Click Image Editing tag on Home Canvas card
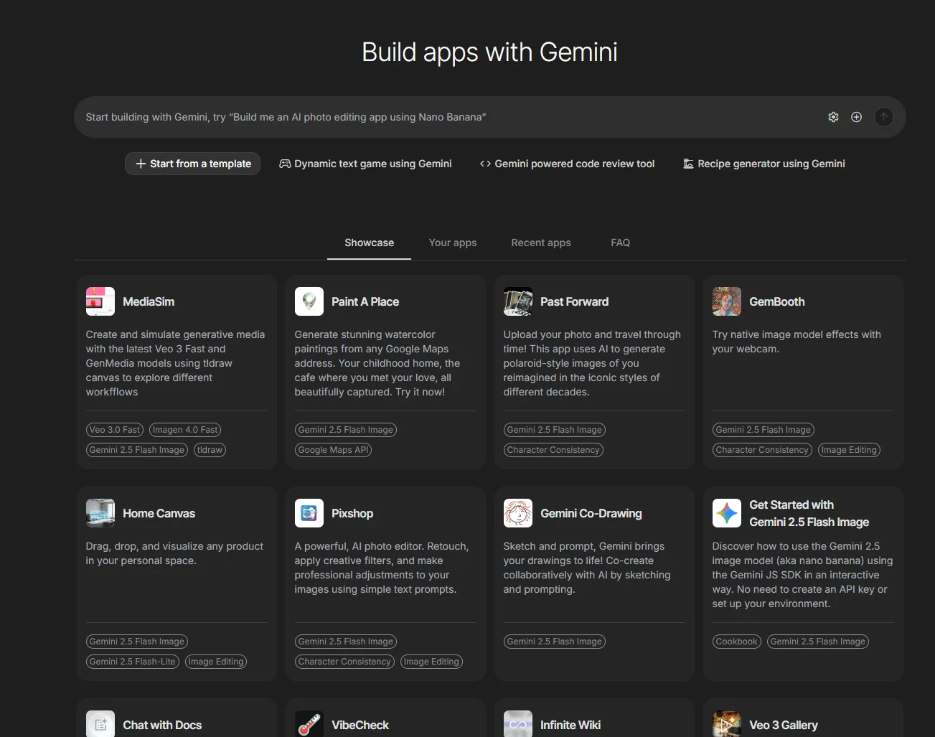Viewport: 935px width, 737px height. pos(216,662)
